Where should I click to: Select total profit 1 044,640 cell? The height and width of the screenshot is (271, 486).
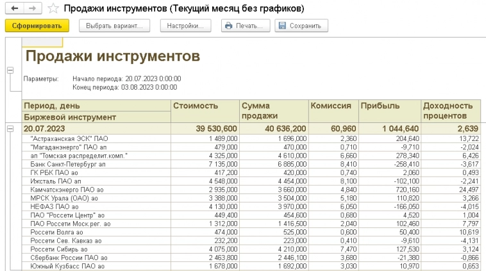tap(390, 129)
